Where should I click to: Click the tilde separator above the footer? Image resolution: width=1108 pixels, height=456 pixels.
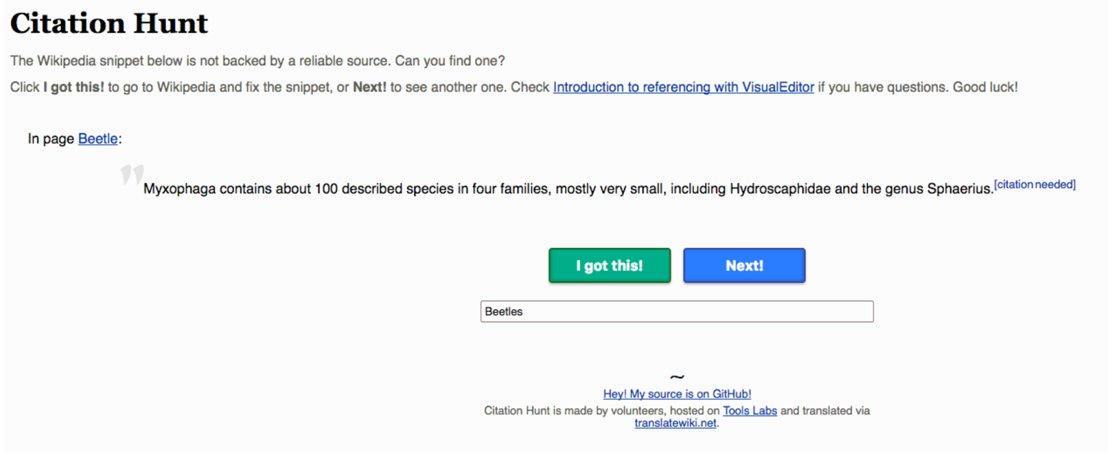pyautogui.click(x=677, y=377)
